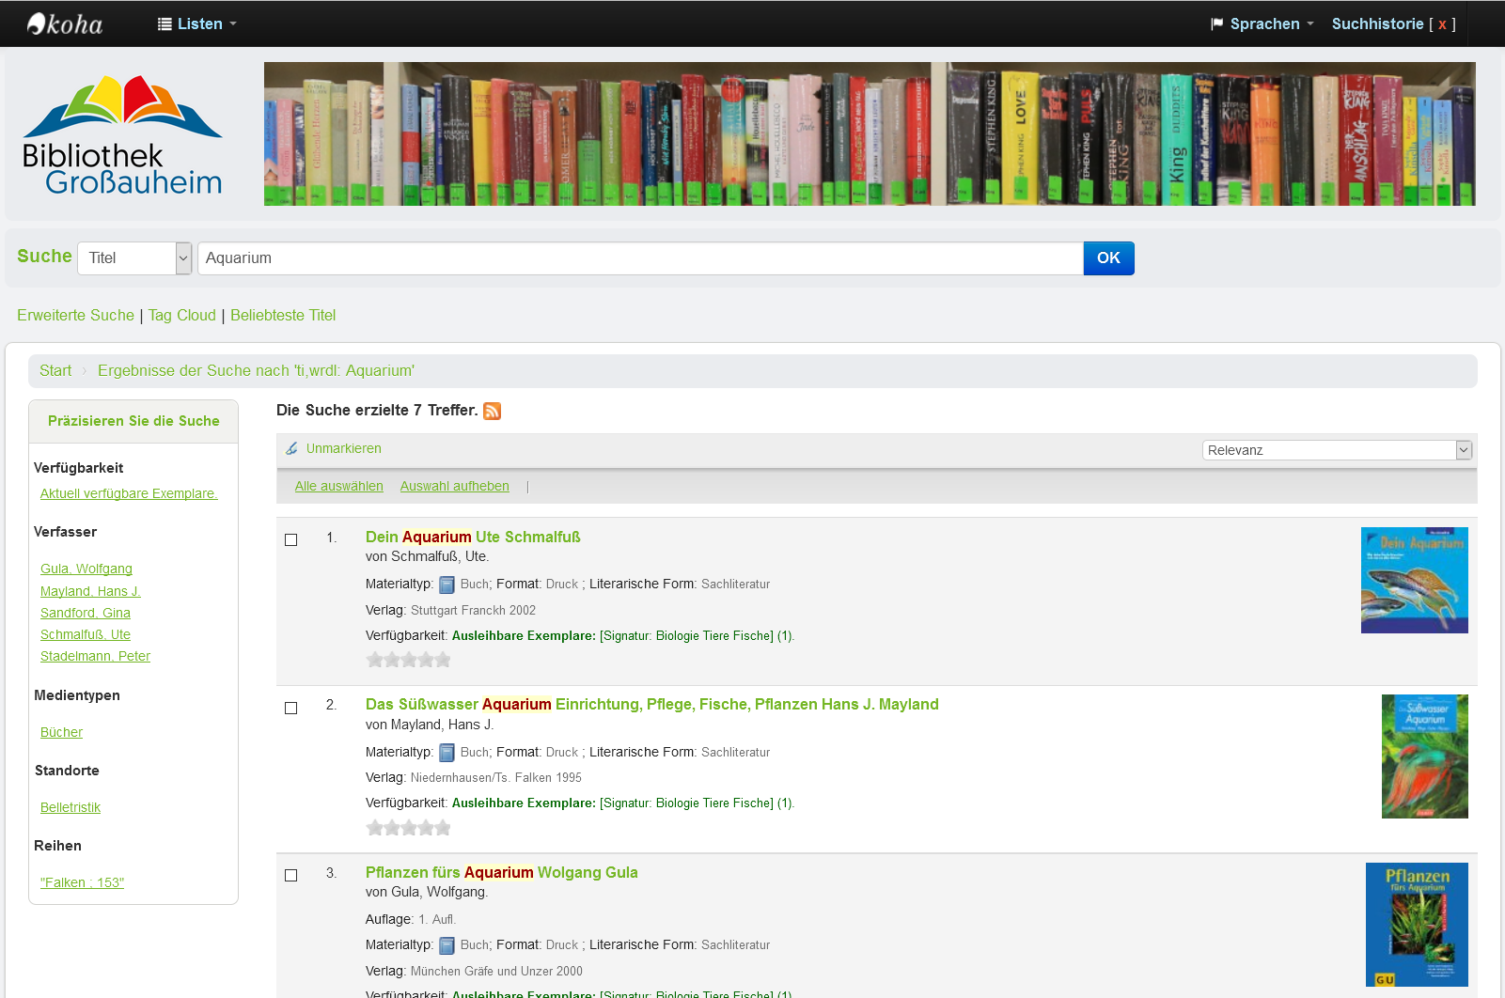Open the Sprachen language menu
1505x998 pixels.
click(1262, 24)
